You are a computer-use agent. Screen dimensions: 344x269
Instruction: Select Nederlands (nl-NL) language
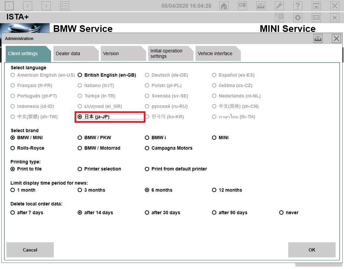(236, 96)
